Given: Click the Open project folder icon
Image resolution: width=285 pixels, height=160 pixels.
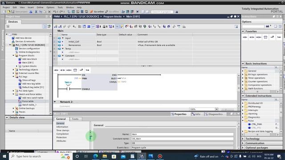Looking at the screenshot, I should point(9,12).
